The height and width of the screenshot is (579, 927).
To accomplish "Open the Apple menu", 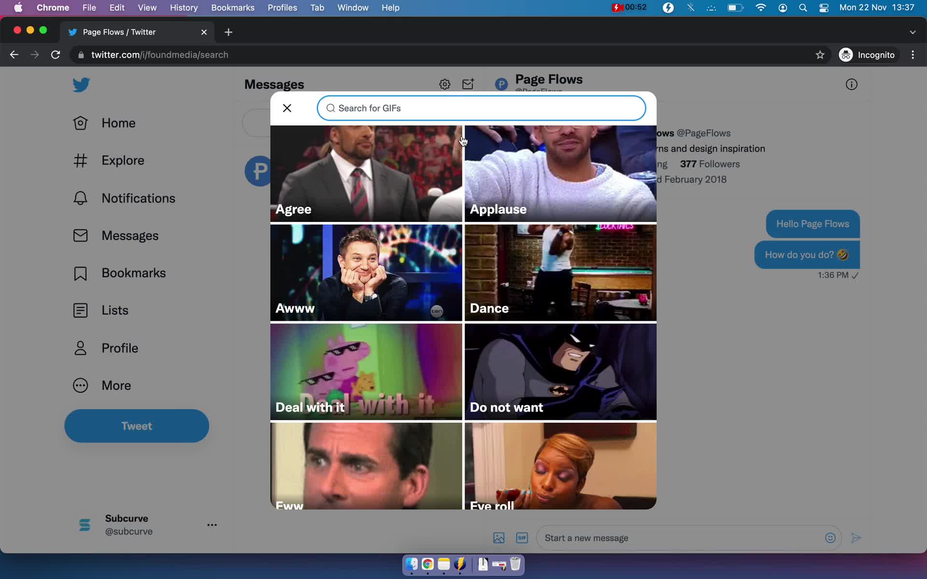I will (18, 8).
